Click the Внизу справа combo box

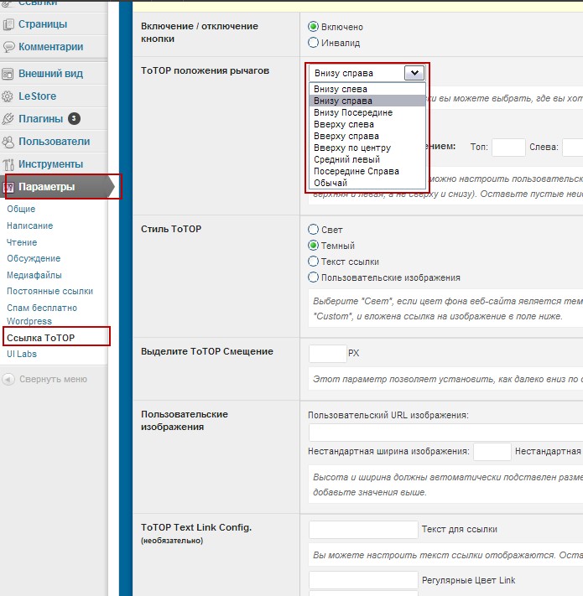pyautogui.click(x=367, y=73)
